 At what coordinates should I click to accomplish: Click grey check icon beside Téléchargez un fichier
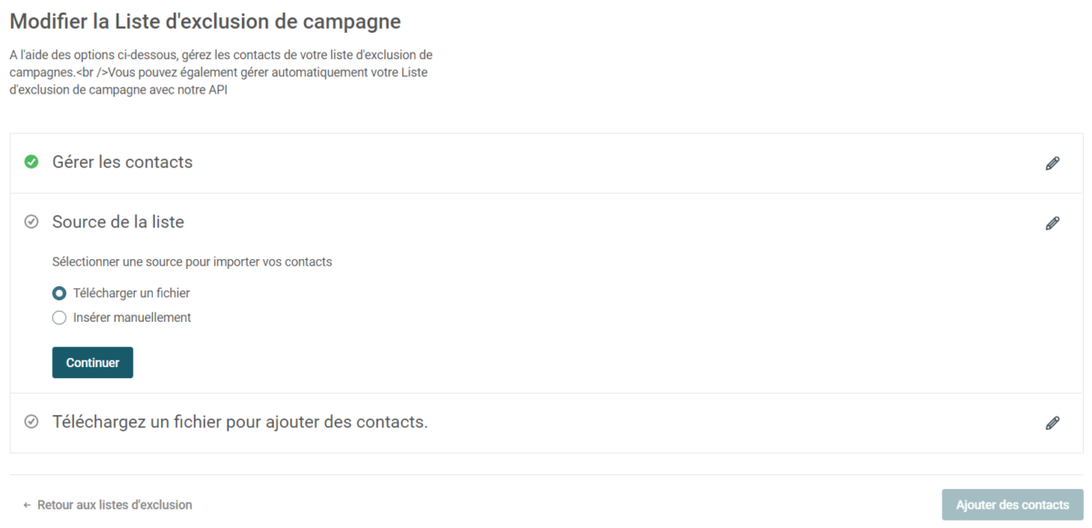click(31, 422)
